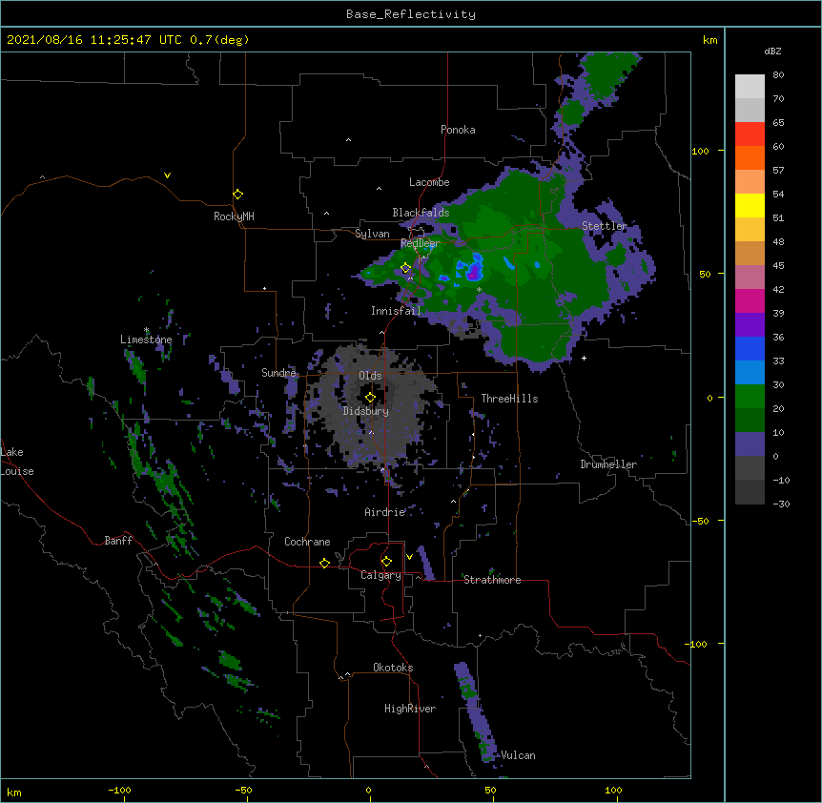Select the Stettler label
Screen dimensions: 822x803
[605, 226]
